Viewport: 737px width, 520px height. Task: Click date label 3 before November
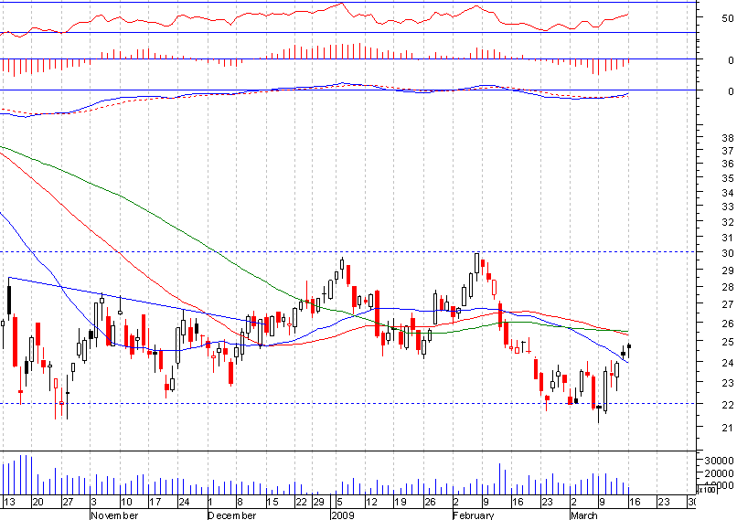point(93,502)
